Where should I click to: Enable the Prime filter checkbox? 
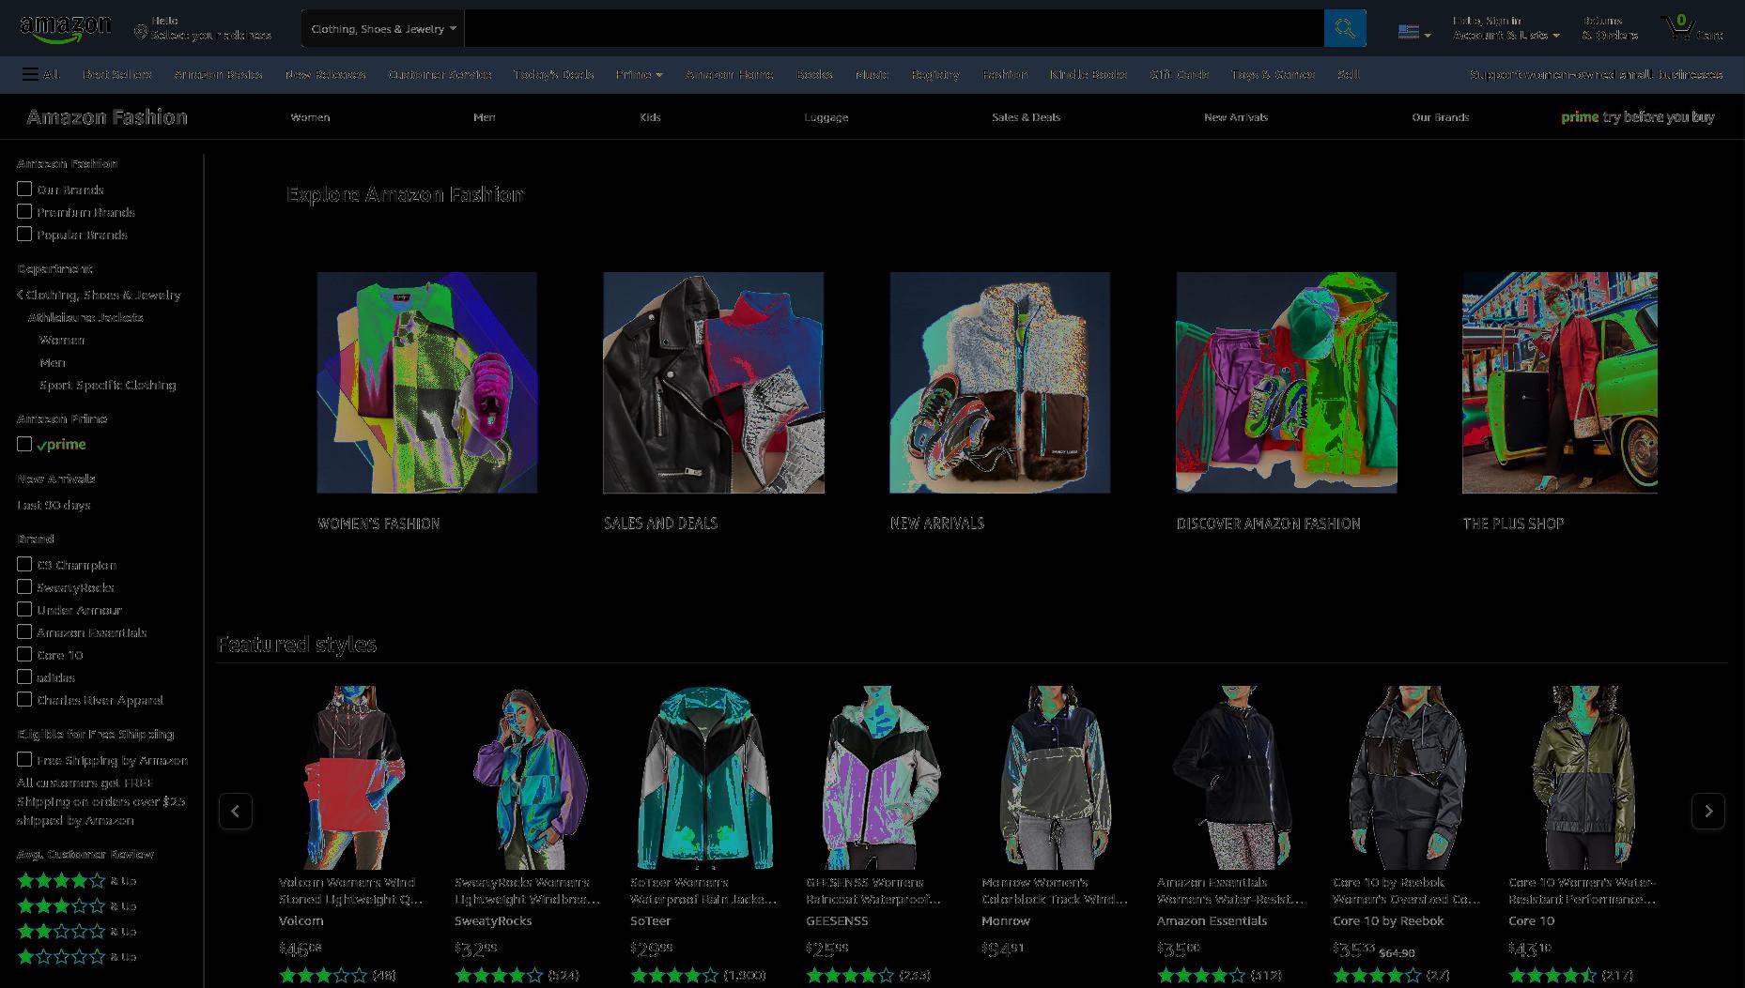[24, 444]
